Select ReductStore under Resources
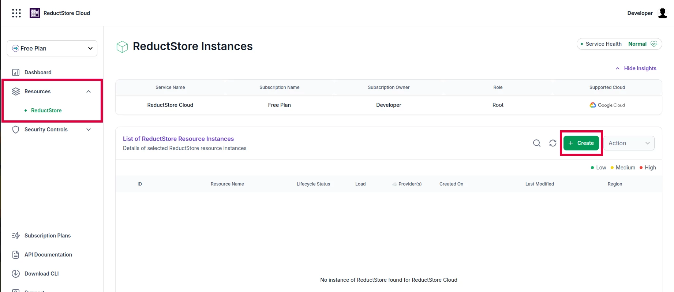 [46, 111]
